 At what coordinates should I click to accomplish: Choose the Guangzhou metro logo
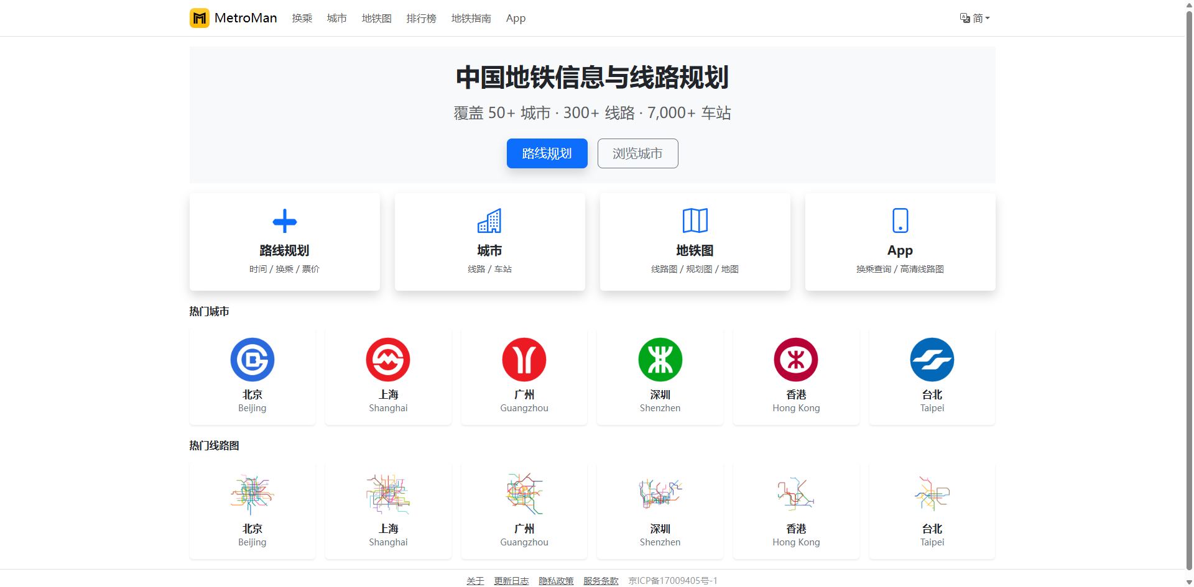(x=524, y=360)
